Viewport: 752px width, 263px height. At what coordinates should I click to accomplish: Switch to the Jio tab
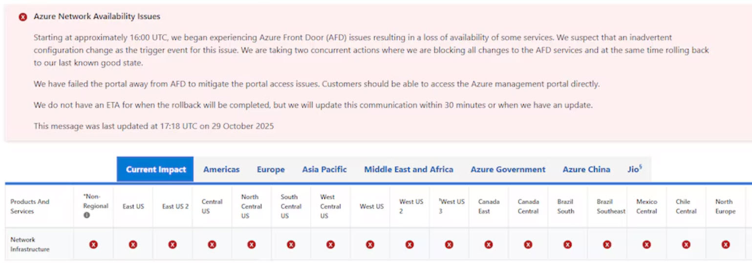click(x=634, y=170)
